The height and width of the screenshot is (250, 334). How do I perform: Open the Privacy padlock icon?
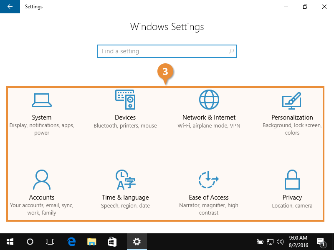coord(292,180)
